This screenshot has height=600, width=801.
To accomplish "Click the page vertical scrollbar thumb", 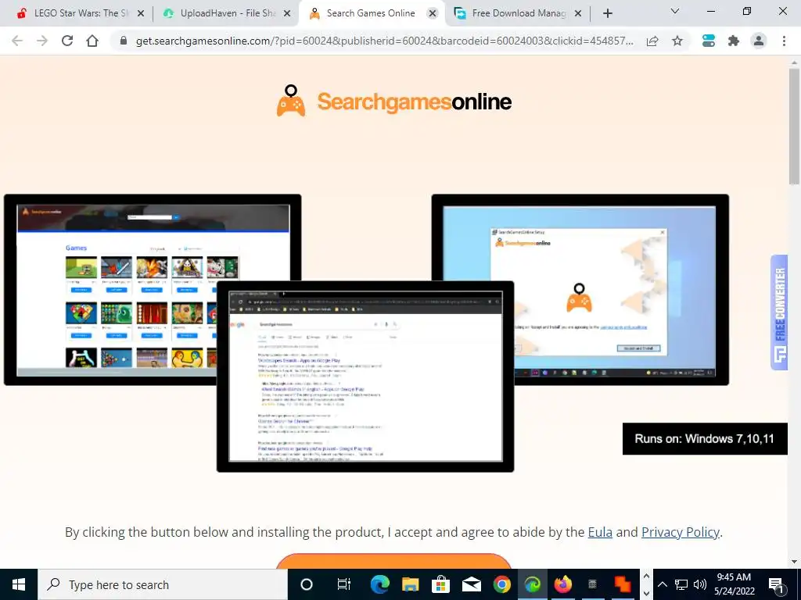I will pos(795,127).
